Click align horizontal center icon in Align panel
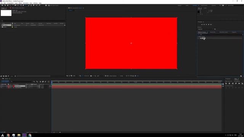This screenshot has height=137, width=244. [229, 83]
